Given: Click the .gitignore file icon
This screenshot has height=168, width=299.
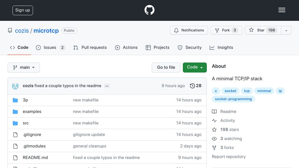Looking at the screenshot, I should (16, 135).
